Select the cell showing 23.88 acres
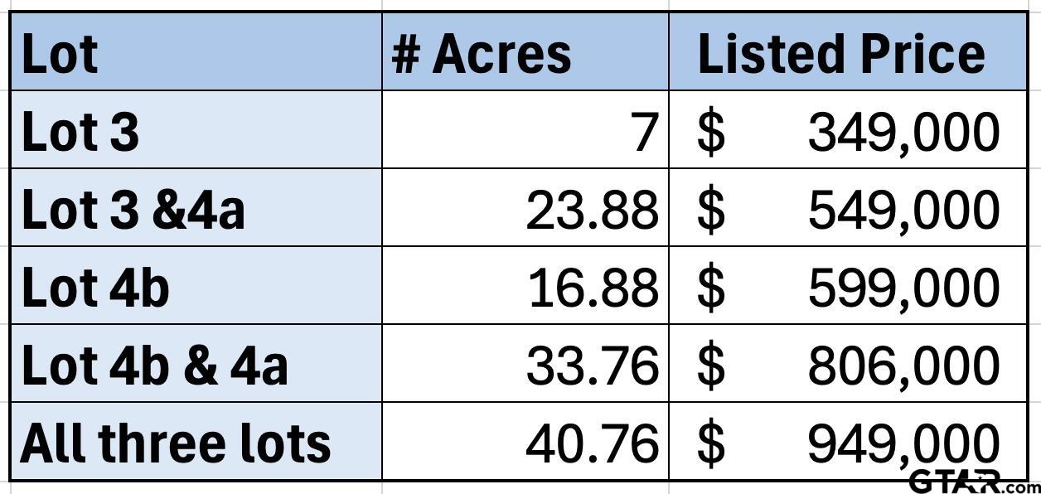Screen dimensions: 1041x494 525,209
